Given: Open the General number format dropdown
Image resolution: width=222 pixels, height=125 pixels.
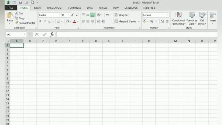Looking at the screenshot, I should coord(168,15).
